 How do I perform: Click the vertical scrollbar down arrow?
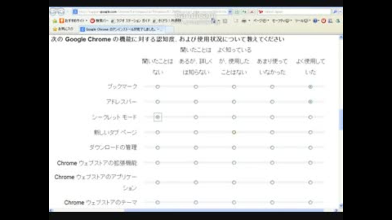[x=341, y=206]
